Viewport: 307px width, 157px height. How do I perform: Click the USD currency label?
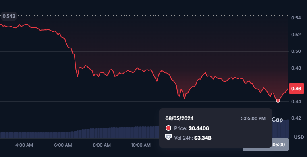299,137
